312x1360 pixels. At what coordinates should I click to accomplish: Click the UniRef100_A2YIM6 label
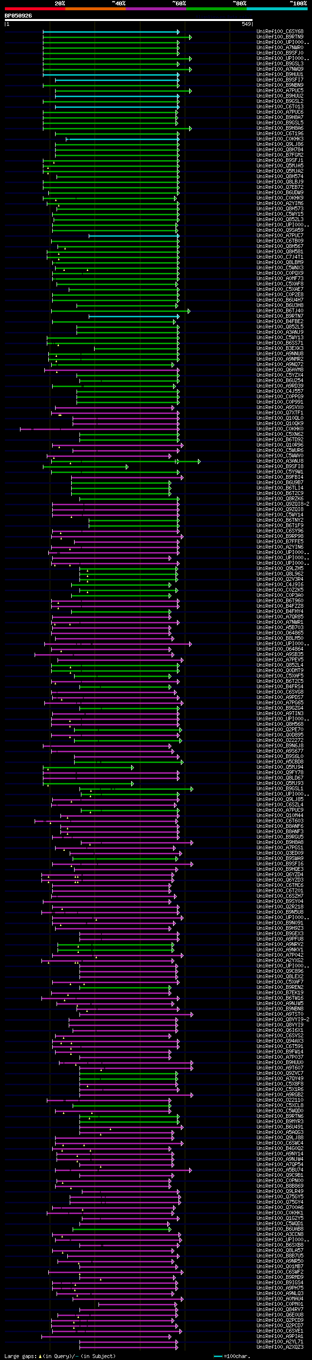(x=280, y=203)
